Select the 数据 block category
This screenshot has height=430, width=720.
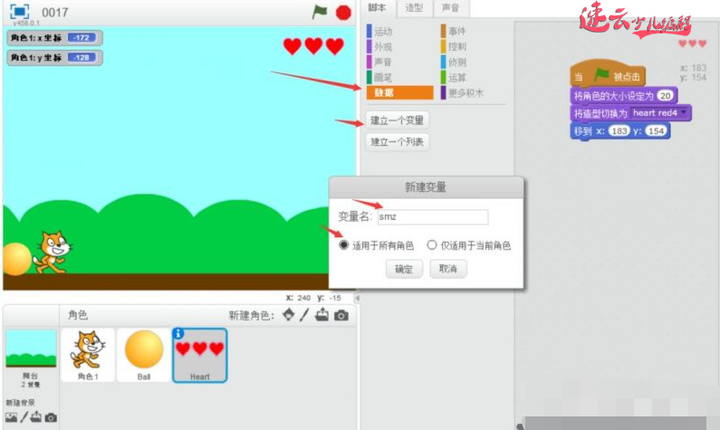tap(400, 92)
